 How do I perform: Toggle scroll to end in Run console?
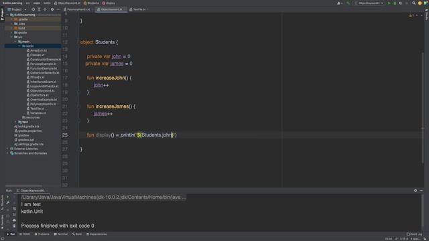coord(14,214)
